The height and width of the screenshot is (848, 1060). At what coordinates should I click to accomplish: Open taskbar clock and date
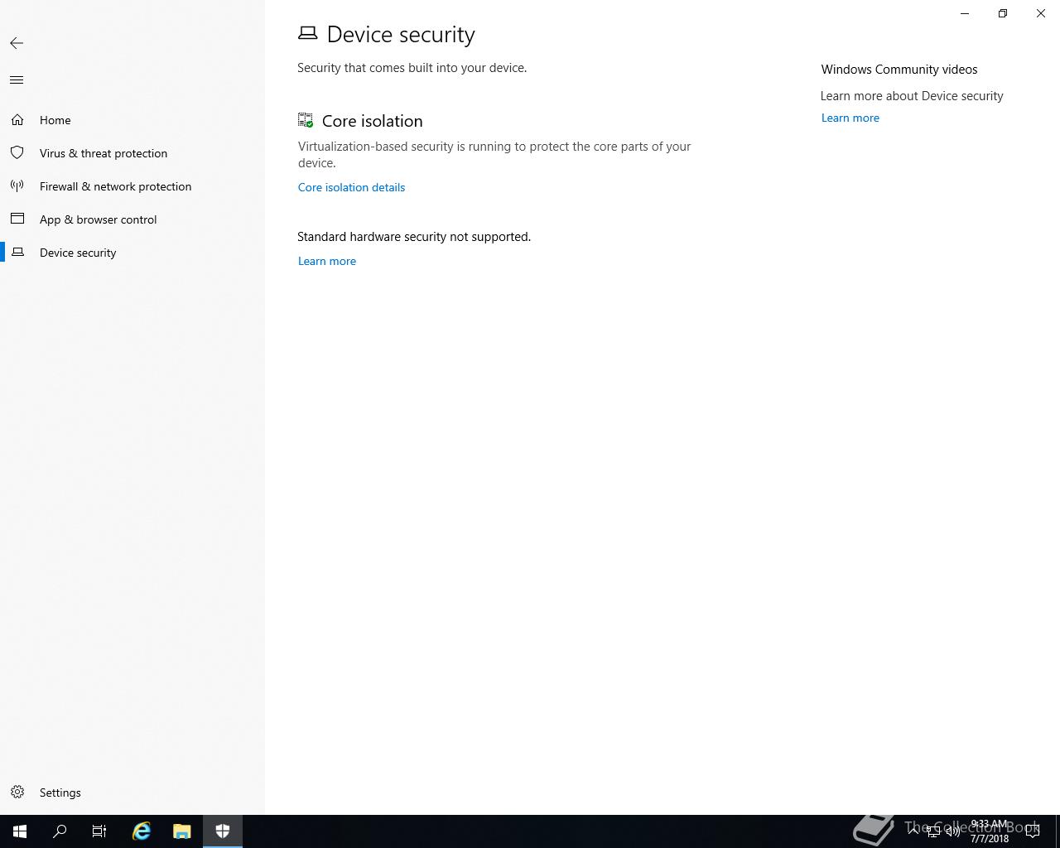990,831
